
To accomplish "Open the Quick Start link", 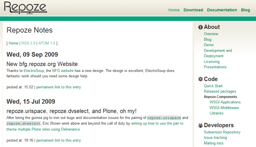I will click(213, 86).
